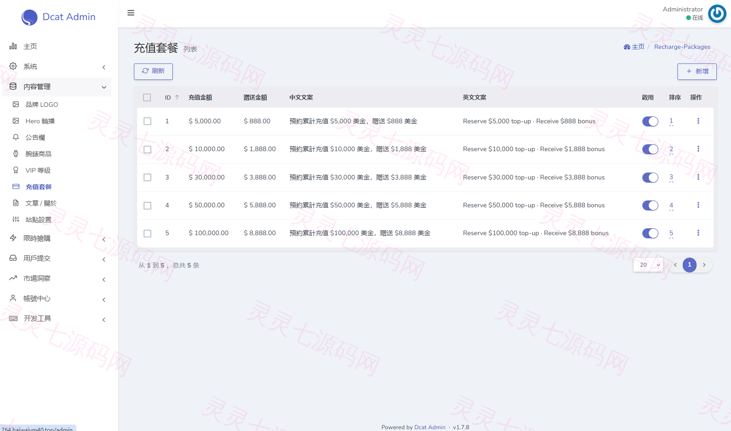Disable the $50,000.00 package toggle

coord(650,205)
